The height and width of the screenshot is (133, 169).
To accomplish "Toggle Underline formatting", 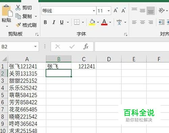I will (x=62, y=22).
